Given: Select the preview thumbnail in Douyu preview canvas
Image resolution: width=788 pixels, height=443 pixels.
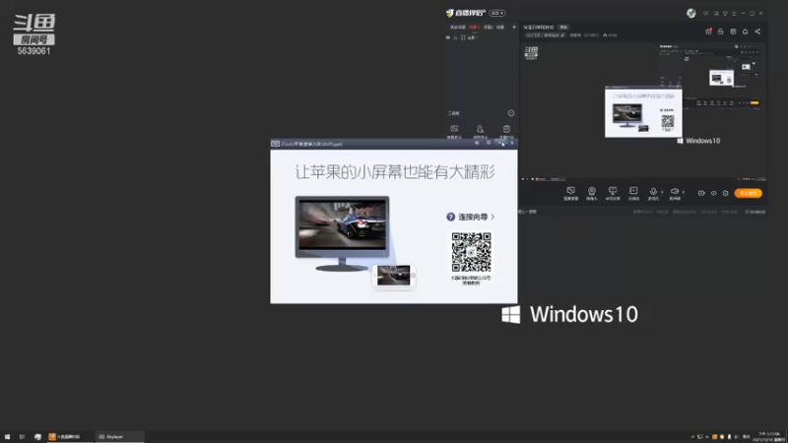Looking at the screenshot, I should coord(643,112).
